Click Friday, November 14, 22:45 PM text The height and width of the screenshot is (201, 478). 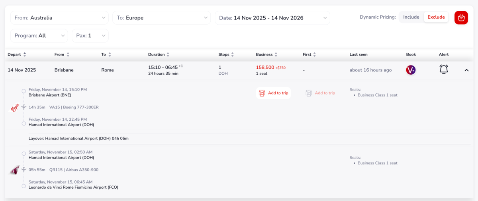click(x=58, y=119)
